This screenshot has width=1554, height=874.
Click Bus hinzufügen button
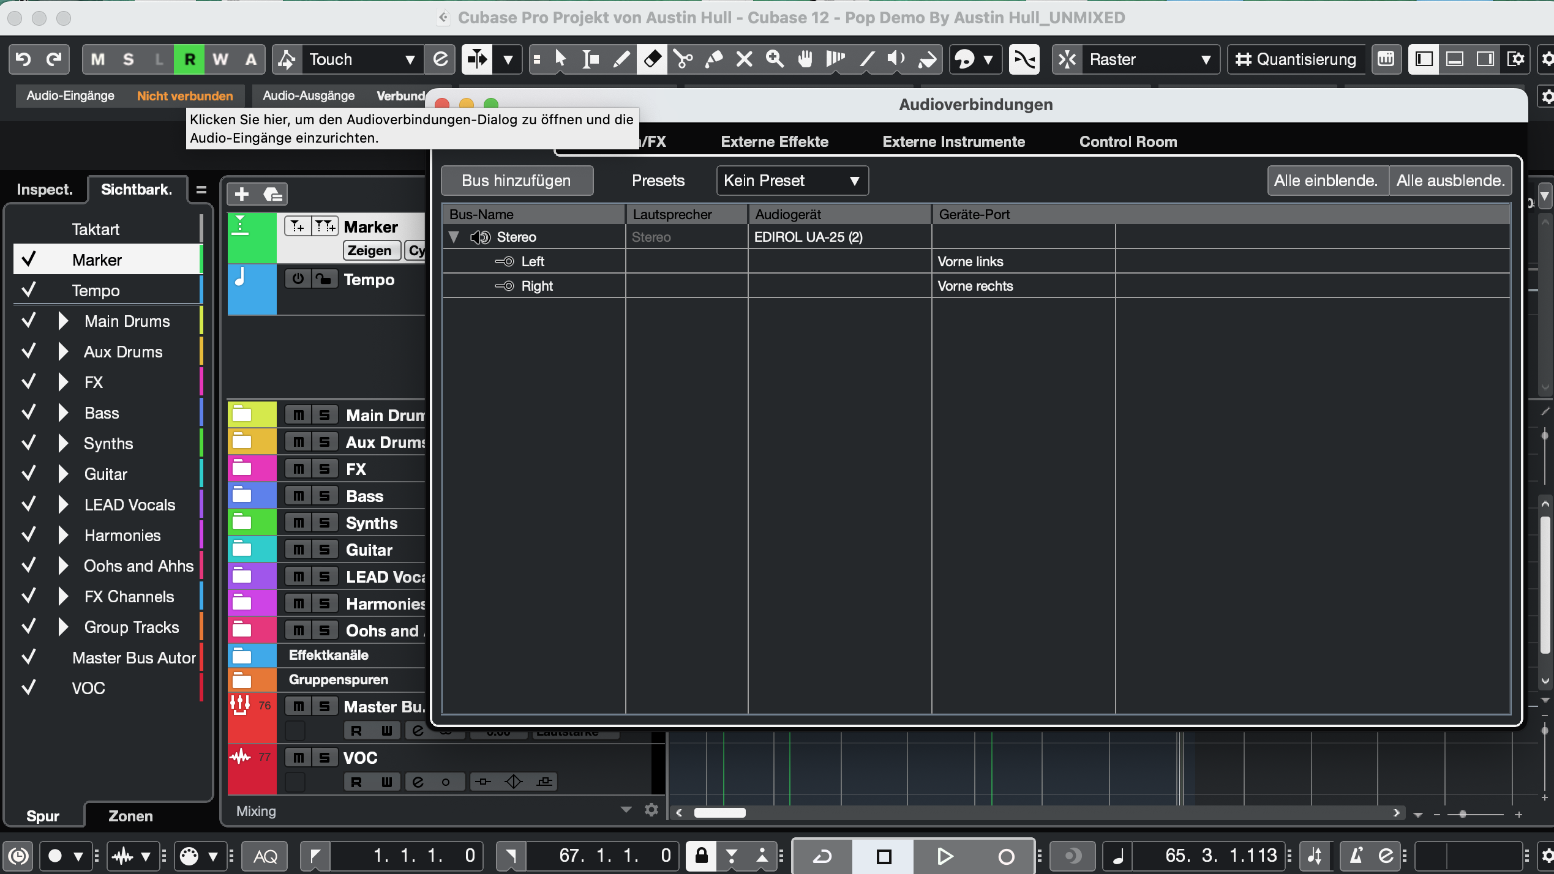coord(516,181)
